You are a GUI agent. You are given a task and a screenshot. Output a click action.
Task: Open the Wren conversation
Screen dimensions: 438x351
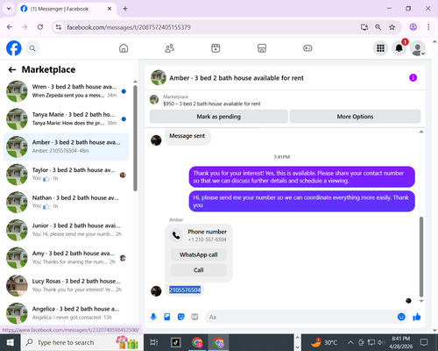click(x=66, y=91)
